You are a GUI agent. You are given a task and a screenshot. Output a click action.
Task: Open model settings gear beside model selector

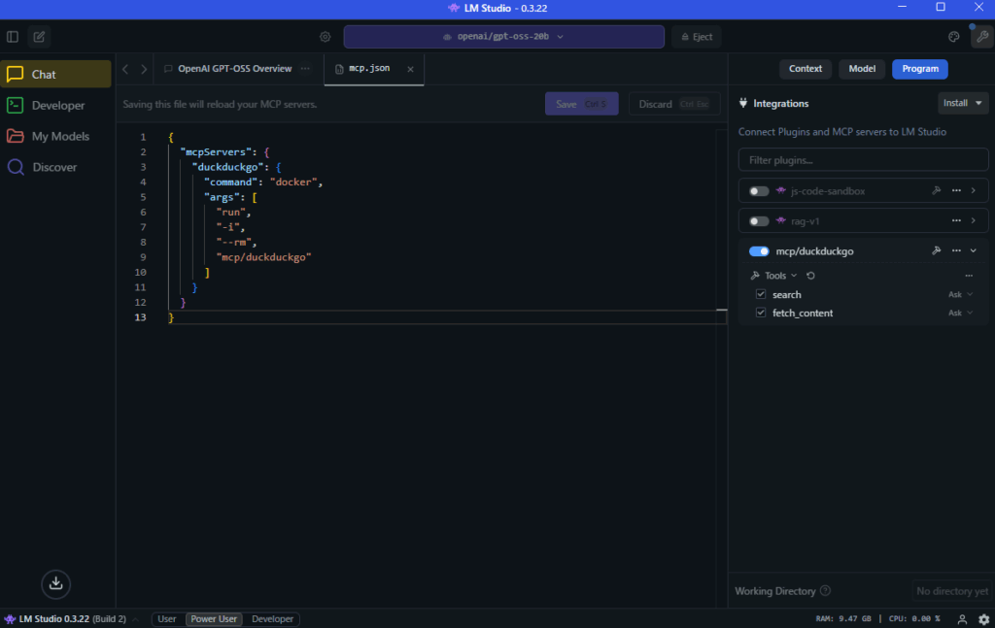tap(326, 37)
